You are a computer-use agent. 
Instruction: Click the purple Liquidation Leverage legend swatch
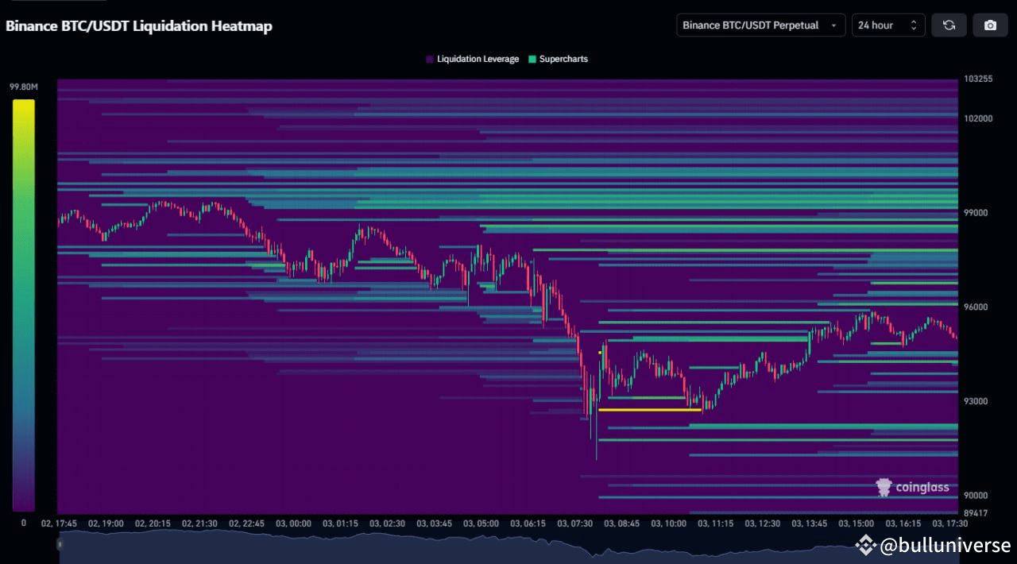(430, 59)
